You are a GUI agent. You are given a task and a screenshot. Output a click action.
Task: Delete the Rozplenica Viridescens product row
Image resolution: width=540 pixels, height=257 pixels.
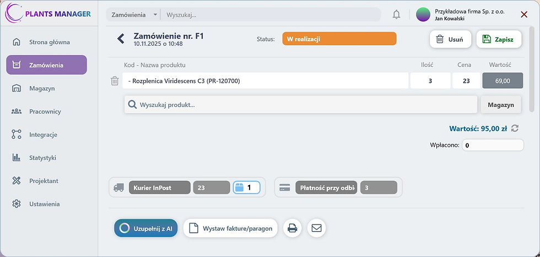115,81
